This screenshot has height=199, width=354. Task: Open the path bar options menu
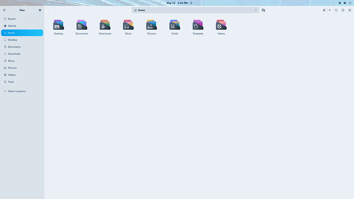[x=256, y=10]
